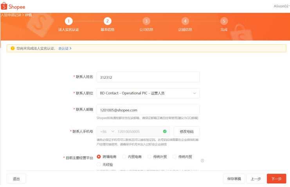Click the email hint mentioning QQ邮箱
This screenshot has height=187, width=290.
pos(148,118)
